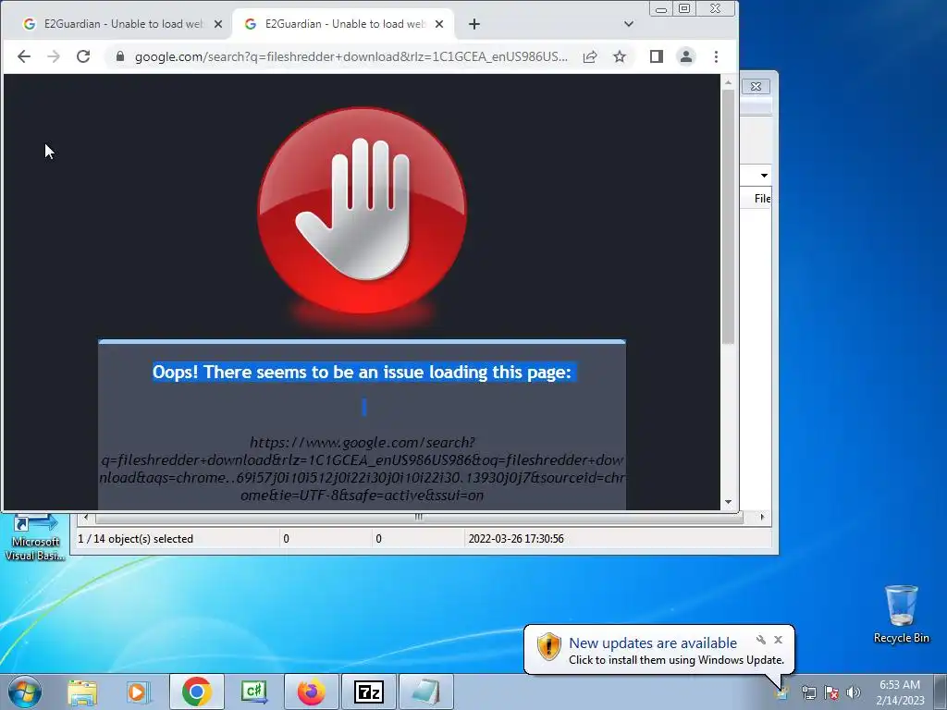This screenshot has height=710, width=947.
Task: Click the page scroll down arrow
Action: click(729, 502)
